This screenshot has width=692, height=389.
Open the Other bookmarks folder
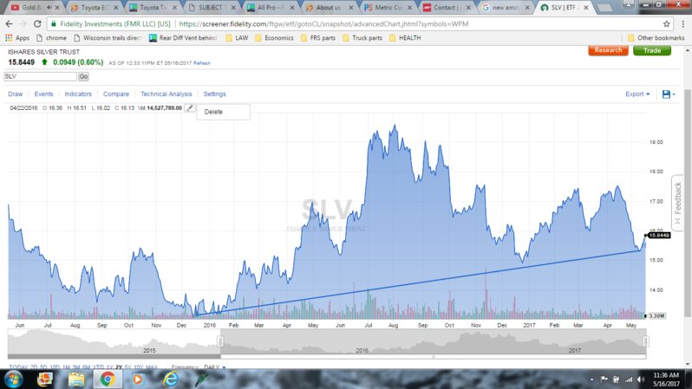[x=656, y=38]
